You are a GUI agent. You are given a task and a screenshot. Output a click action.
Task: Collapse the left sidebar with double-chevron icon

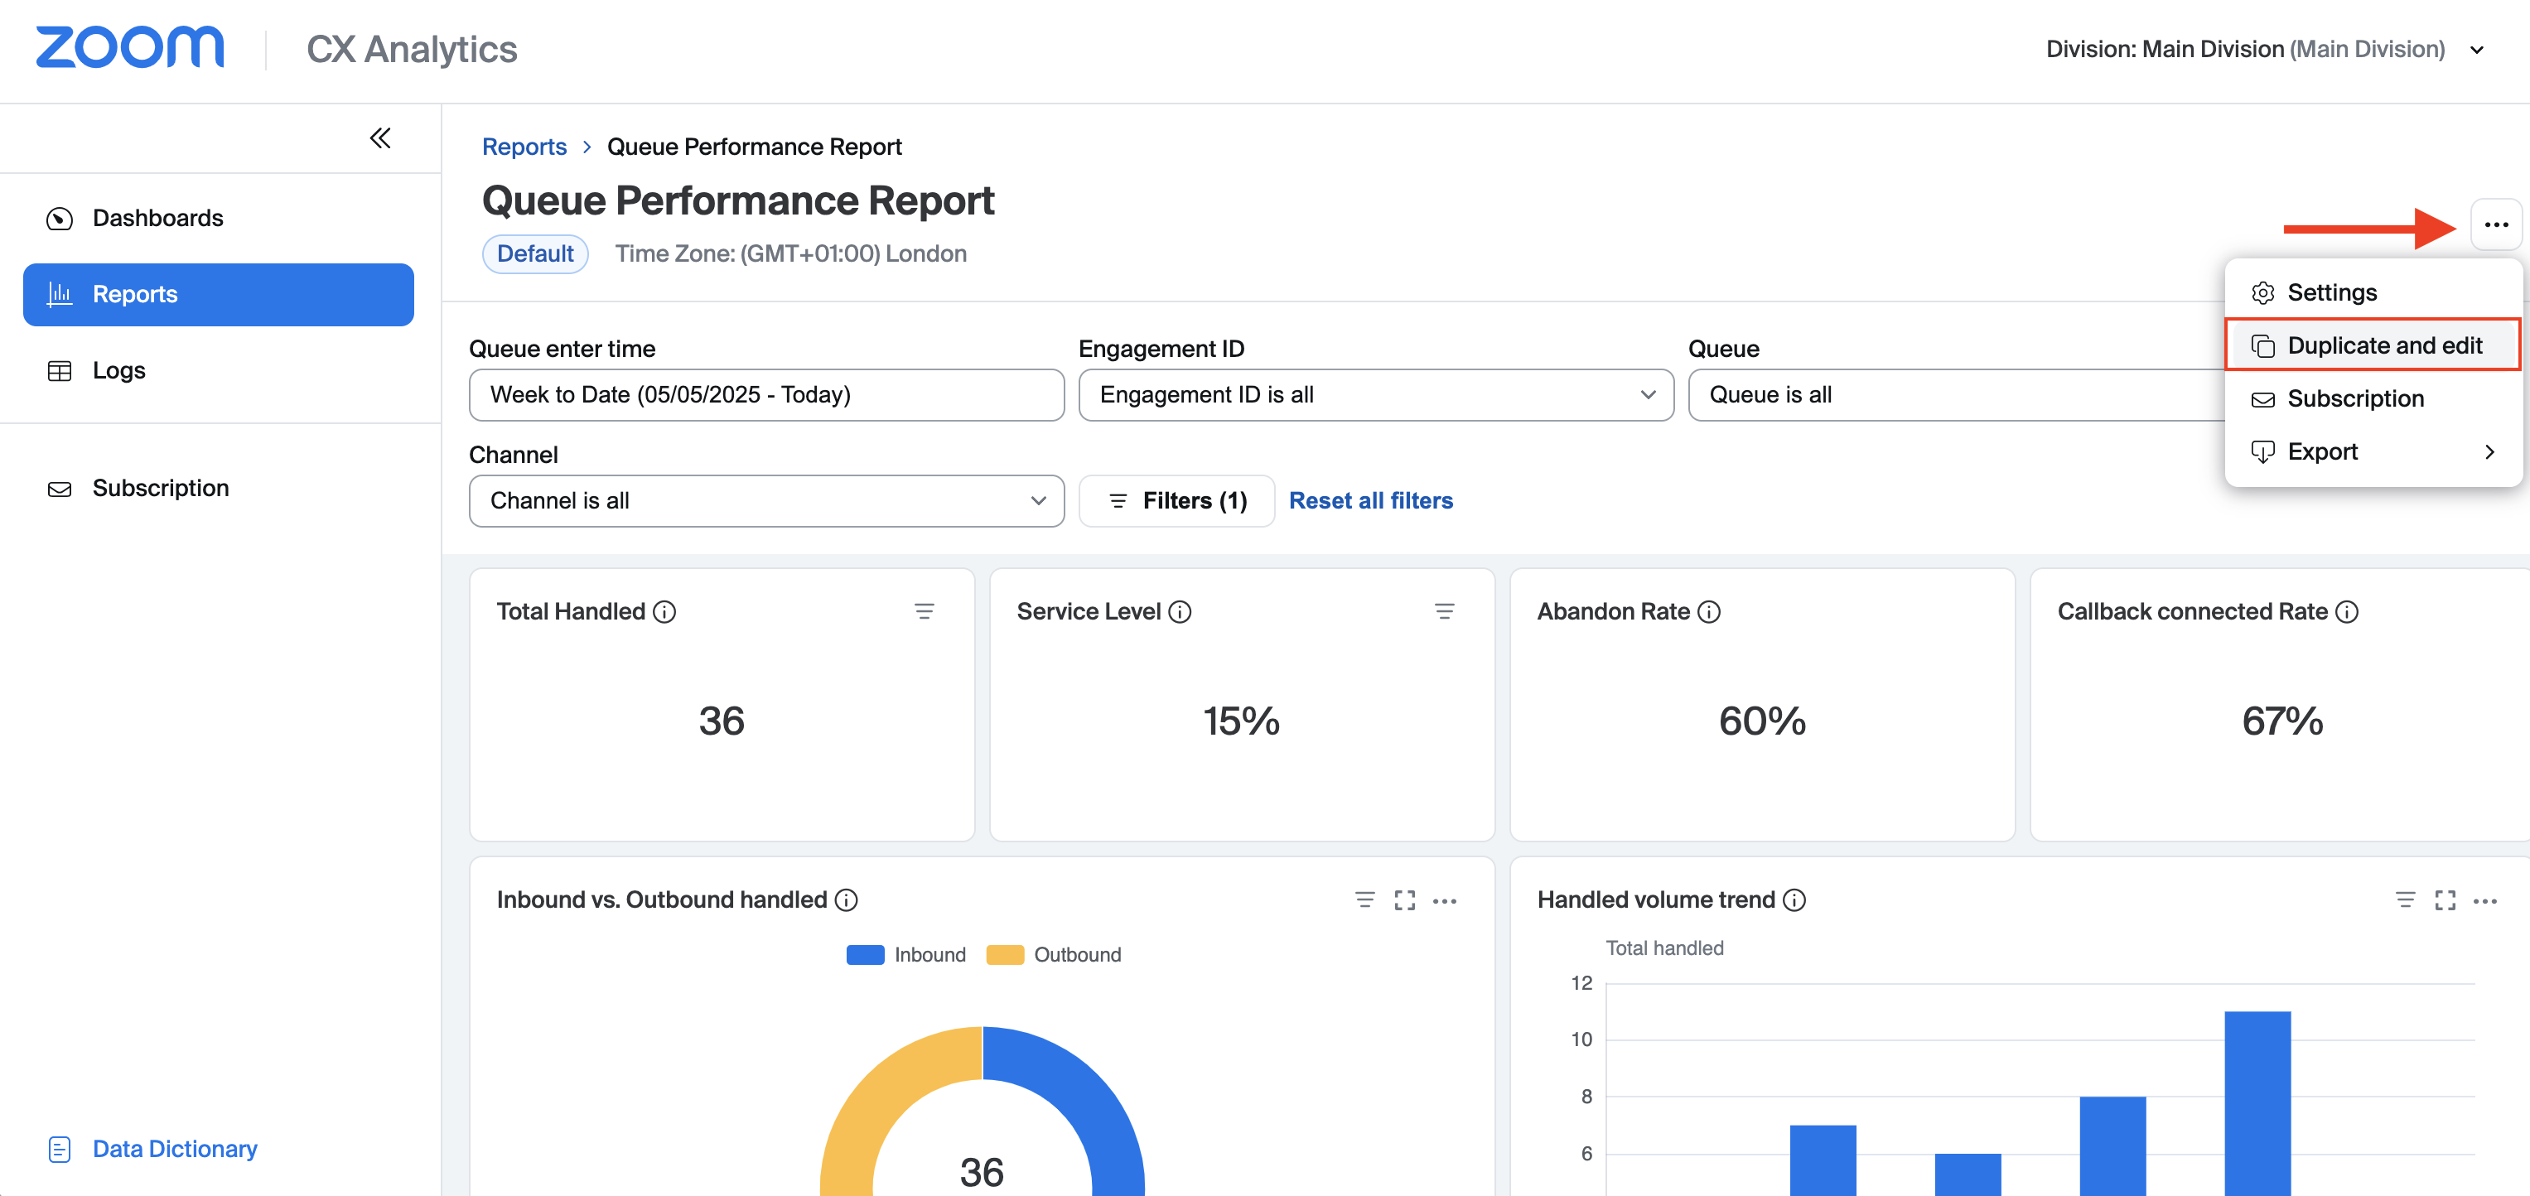pyautogui.click(x=380, y=137)
